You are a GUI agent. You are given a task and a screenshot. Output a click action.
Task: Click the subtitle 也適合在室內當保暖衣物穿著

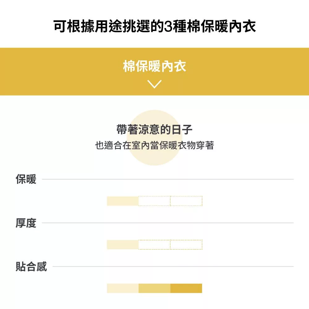154,145
